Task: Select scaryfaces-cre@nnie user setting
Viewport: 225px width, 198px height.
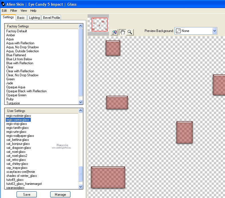Action: click(x=21, y=172)
